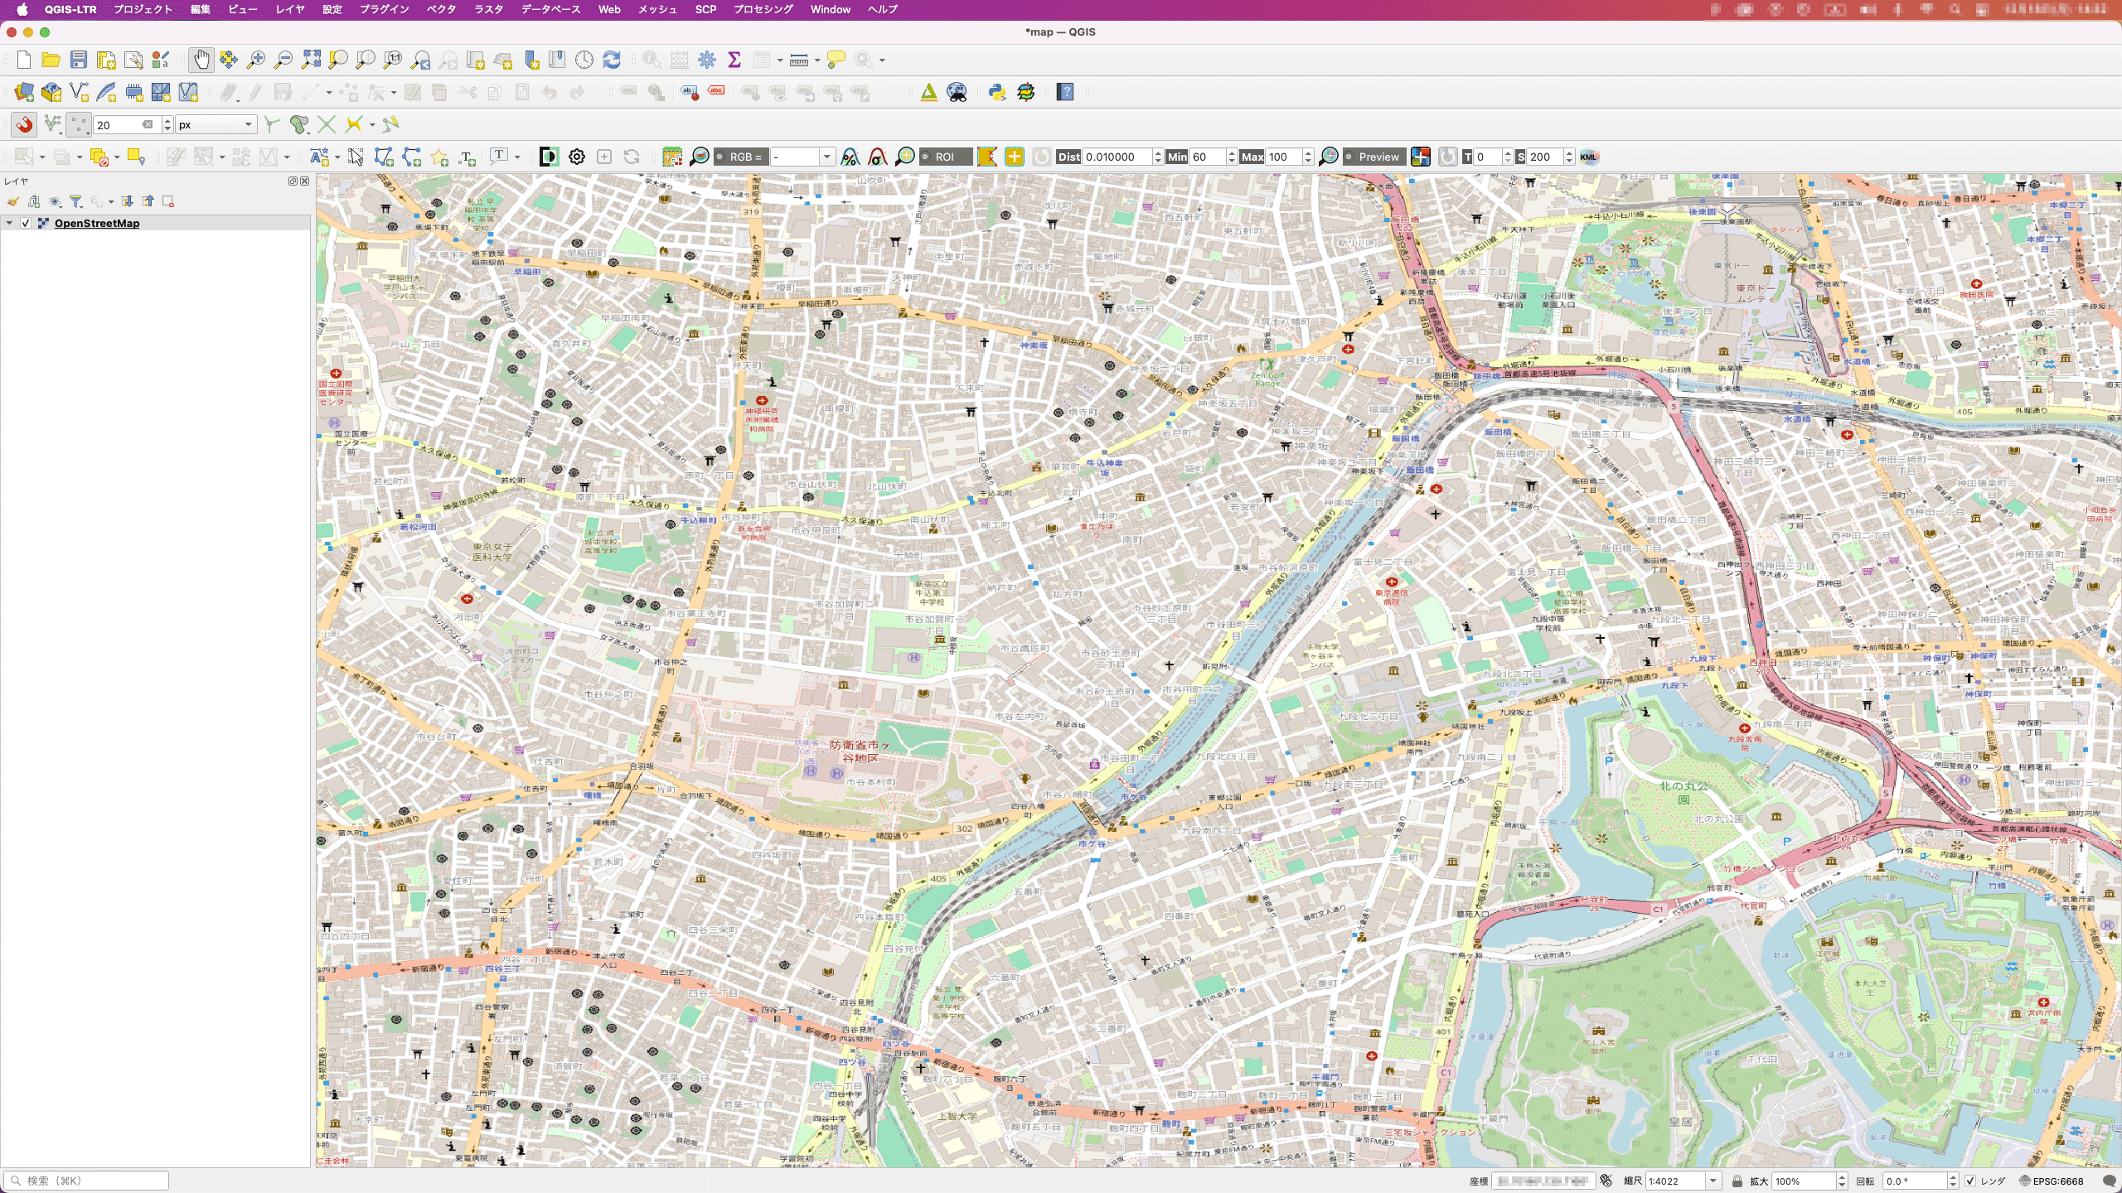This screenshot has height=1193, width=2122.
Task: Open the Data Source Manager icon
Action: coord(24,92)
